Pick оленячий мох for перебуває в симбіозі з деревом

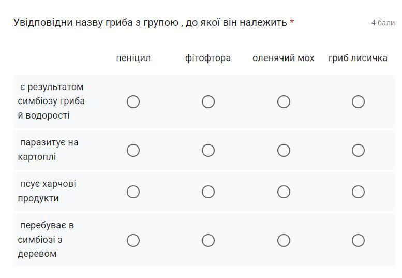pos(284,240)
